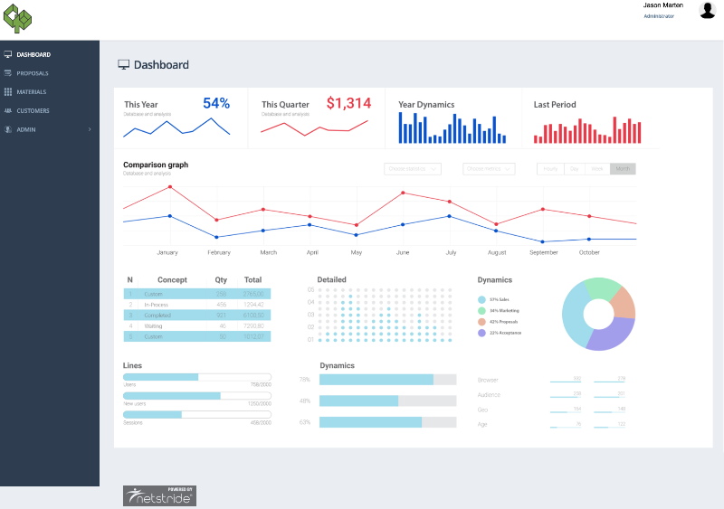Select the Day time range
The height and width of the screenshot is (509, 724).
click(575, 169)
